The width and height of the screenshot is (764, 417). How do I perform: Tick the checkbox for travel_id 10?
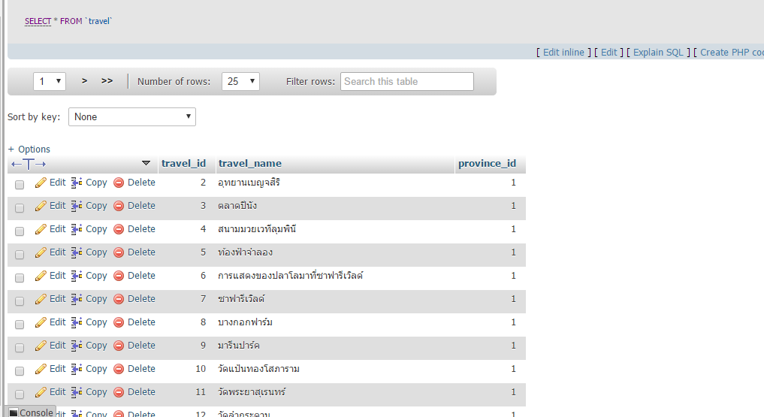point(20,371)
